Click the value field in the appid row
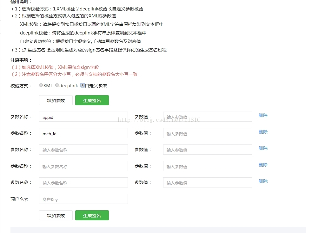Viewport: 312px width, 233px height. [208, 117]
